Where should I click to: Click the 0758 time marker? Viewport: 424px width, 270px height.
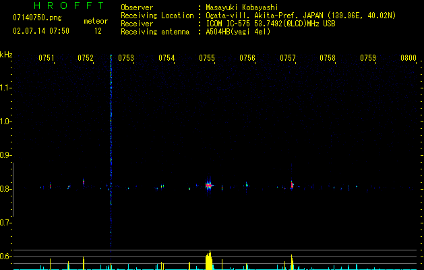coord(328,57)
